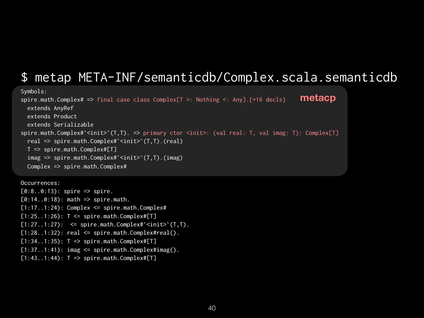Click the metap command line heading
This screenshot has height=318, width=424.
(209, 77)
